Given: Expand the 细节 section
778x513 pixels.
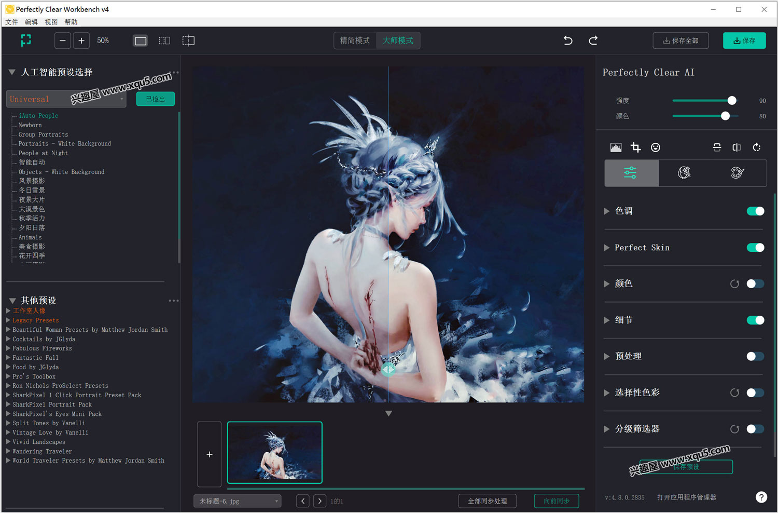Looking at the screenshot, I should pos(606,320).
